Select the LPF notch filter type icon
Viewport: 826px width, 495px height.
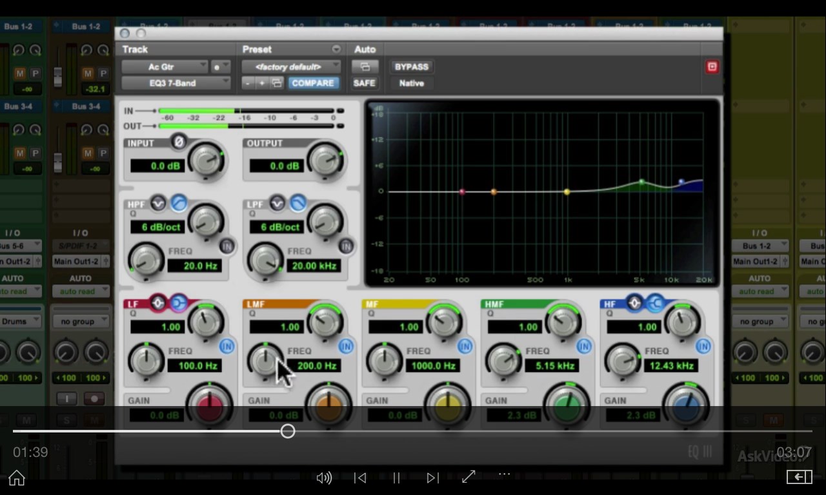[277, 204]
